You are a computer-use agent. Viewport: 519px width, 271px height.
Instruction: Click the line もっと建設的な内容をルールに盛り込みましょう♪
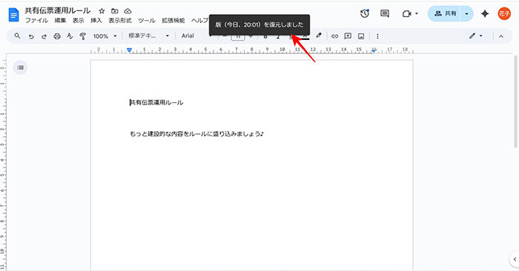click(x=196, y=134)
